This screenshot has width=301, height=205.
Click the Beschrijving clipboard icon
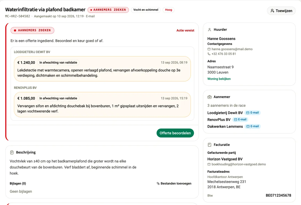pyautogui.click(x=12, y=153)
